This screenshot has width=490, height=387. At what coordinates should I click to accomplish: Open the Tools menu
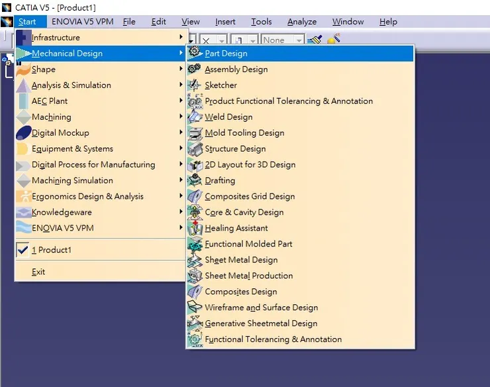click(x=262, y=22)
